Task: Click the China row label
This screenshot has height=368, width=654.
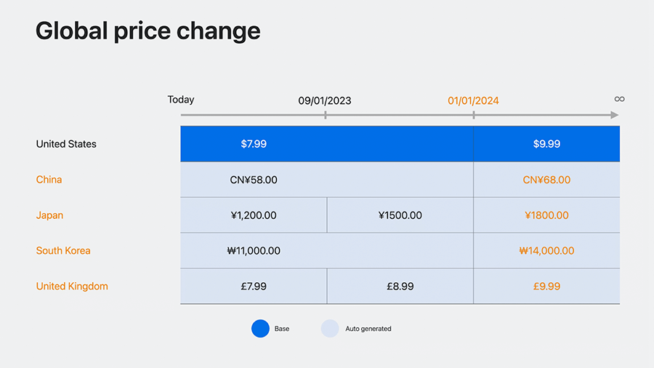Action: click(x=49, y=180)
